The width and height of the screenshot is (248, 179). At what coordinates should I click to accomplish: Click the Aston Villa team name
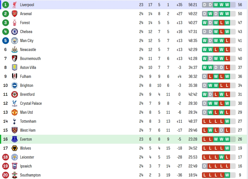click(28, 68)
